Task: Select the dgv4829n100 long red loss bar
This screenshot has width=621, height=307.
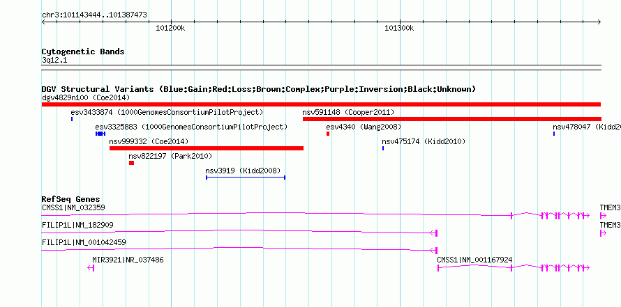Action: click(321, 104)
